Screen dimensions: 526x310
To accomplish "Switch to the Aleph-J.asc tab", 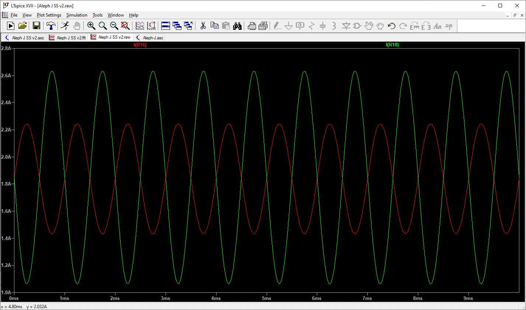I will 149,38.
